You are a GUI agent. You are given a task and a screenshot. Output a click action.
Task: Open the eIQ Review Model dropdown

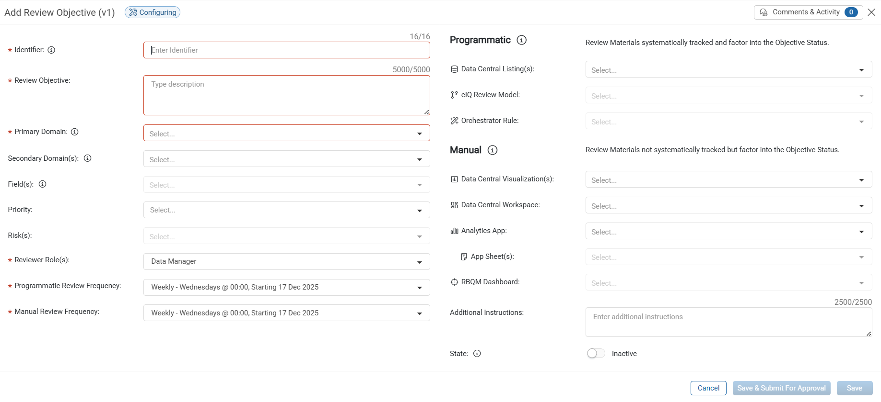tap(728, 95)
